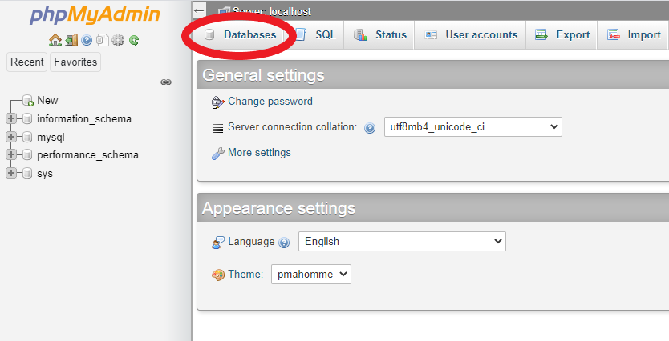
Task: Expand the performance_schema tree node
Action: point(11,154)
